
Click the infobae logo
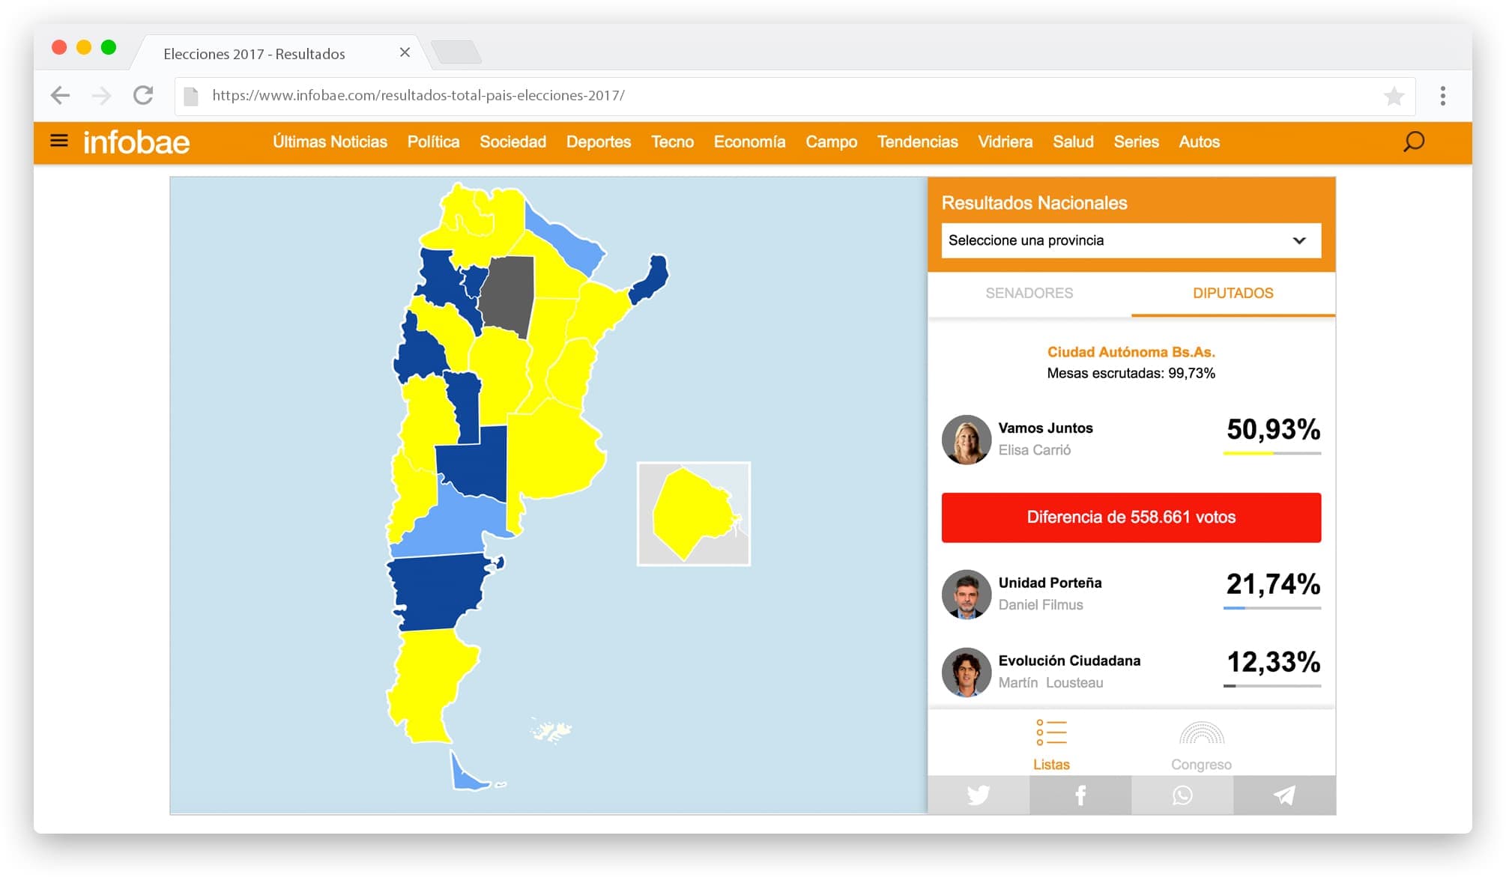tap(136, 142)
